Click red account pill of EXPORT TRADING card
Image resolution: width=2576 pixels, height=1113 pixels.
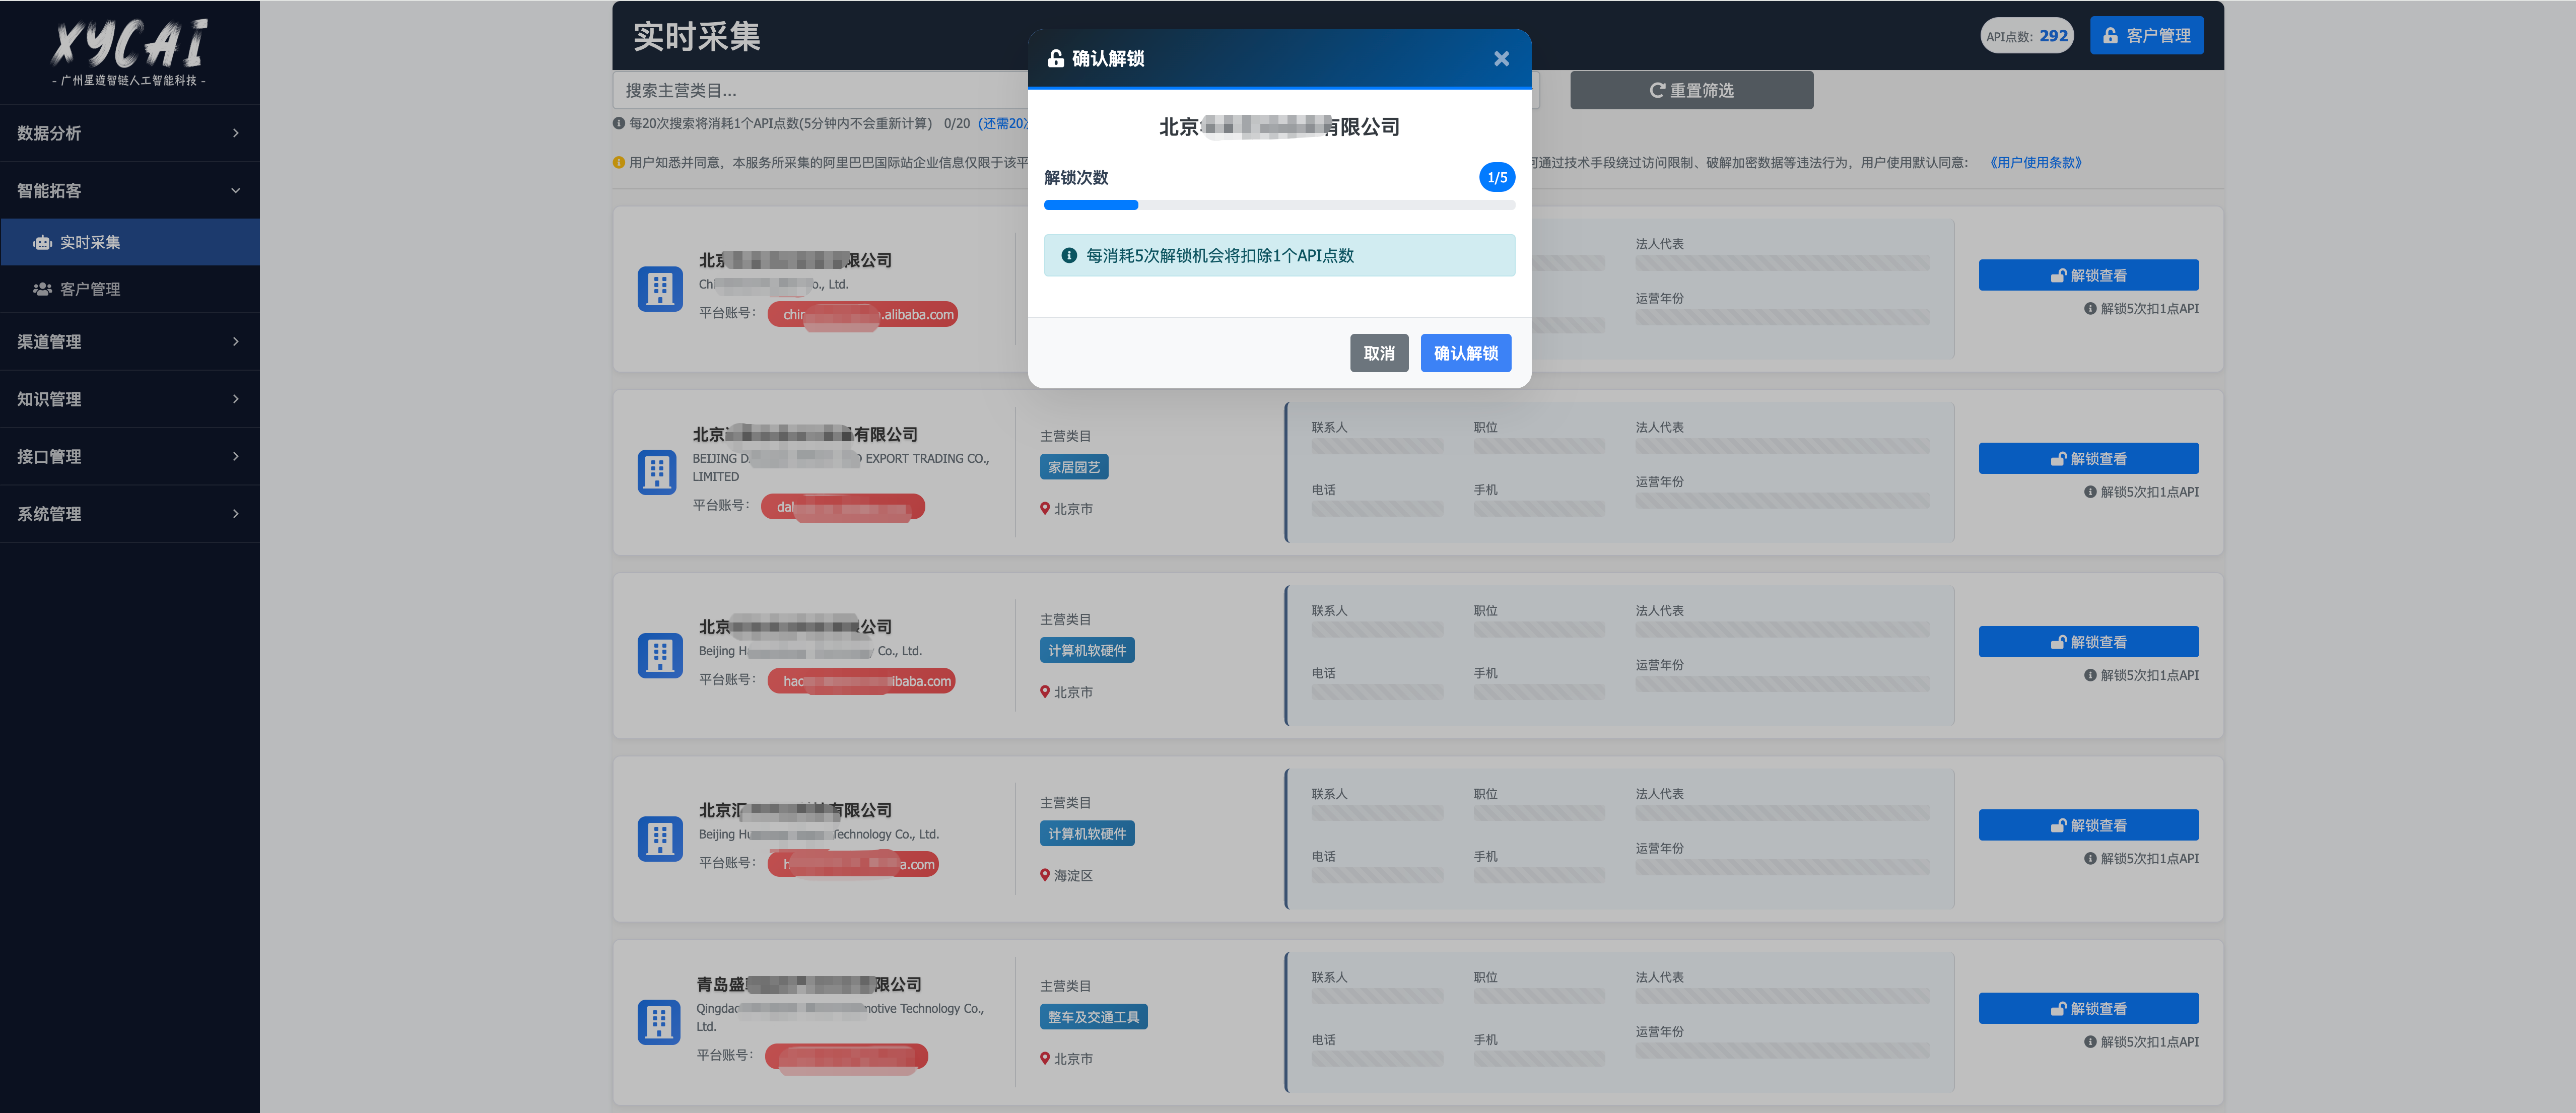842,507
